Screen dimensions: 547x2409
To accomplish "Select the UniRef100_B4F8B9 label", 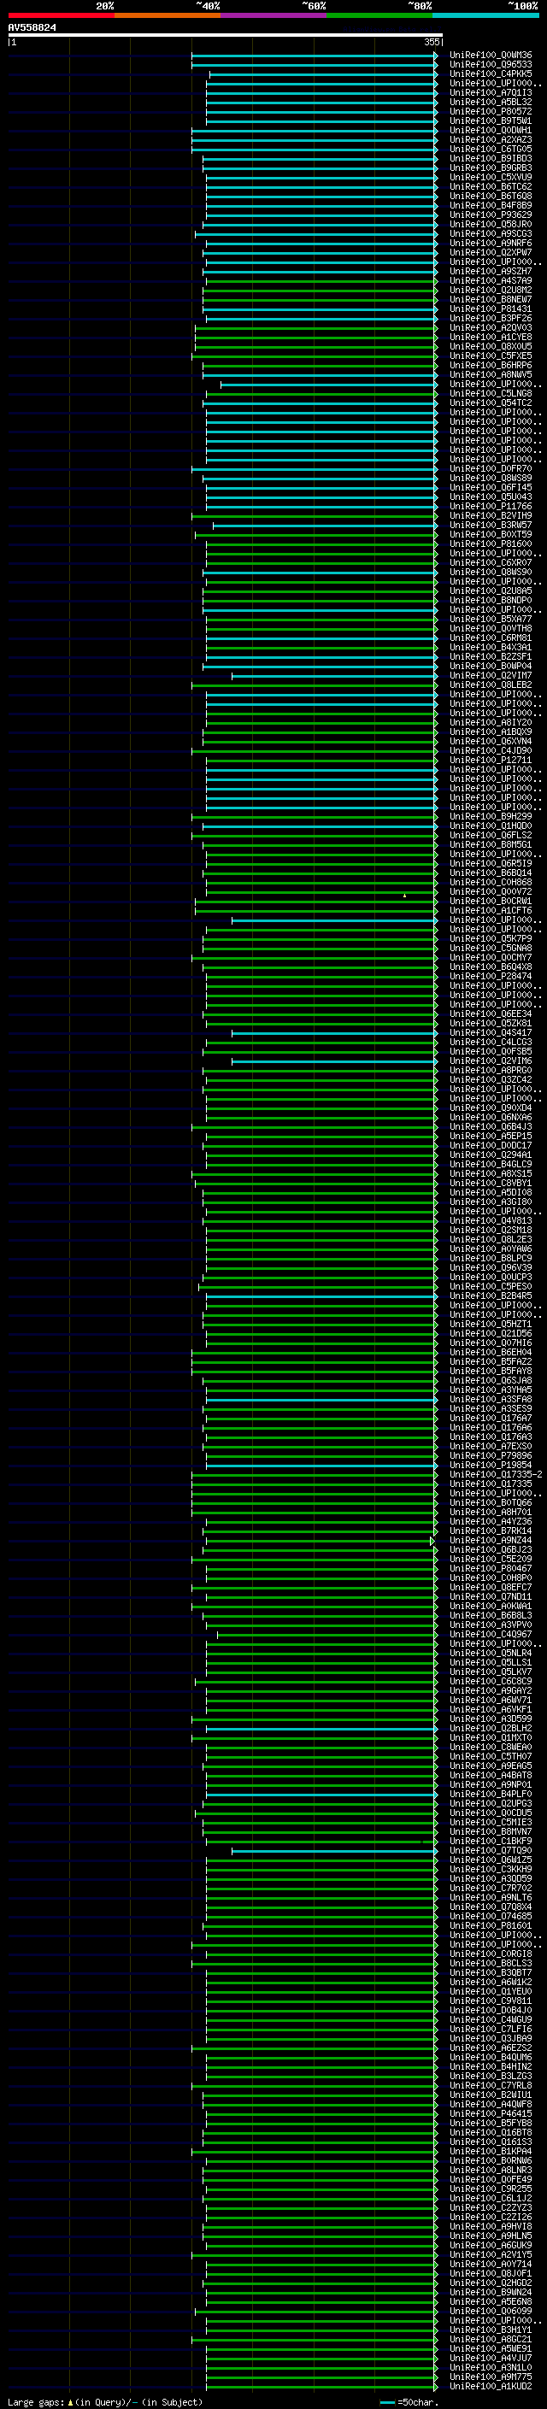I will coord(490,206).
